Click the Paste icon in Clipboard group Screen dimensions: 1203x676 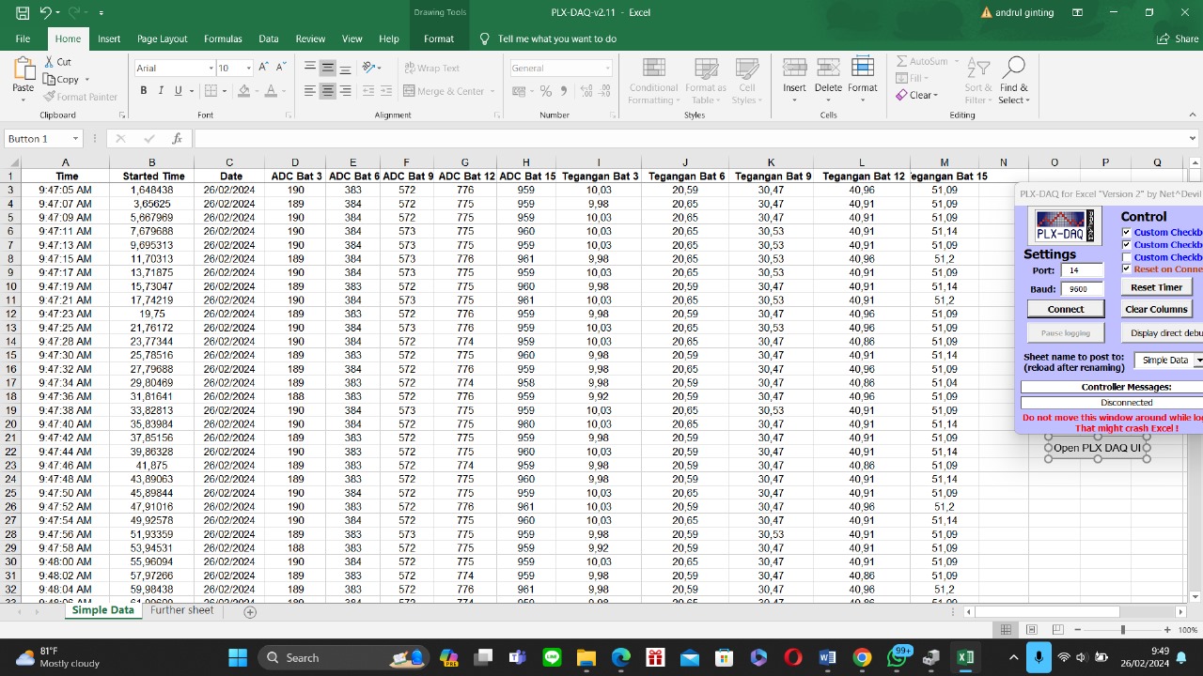pos(23,69)
